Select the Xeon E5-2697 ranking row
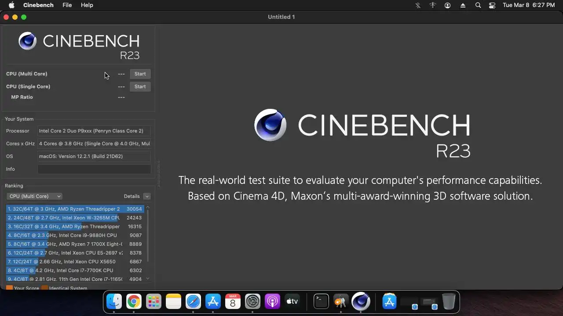Viewport: 563px width, 316px height. click(x=75, y=253)
